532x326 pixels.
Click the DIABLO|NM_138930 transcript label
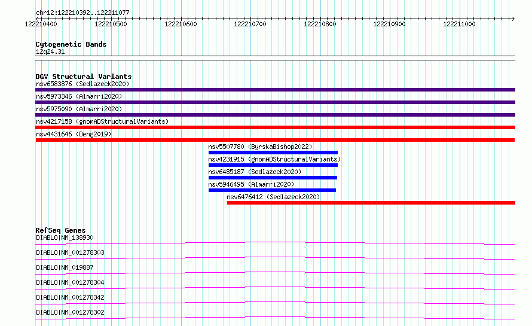[65, 237]
